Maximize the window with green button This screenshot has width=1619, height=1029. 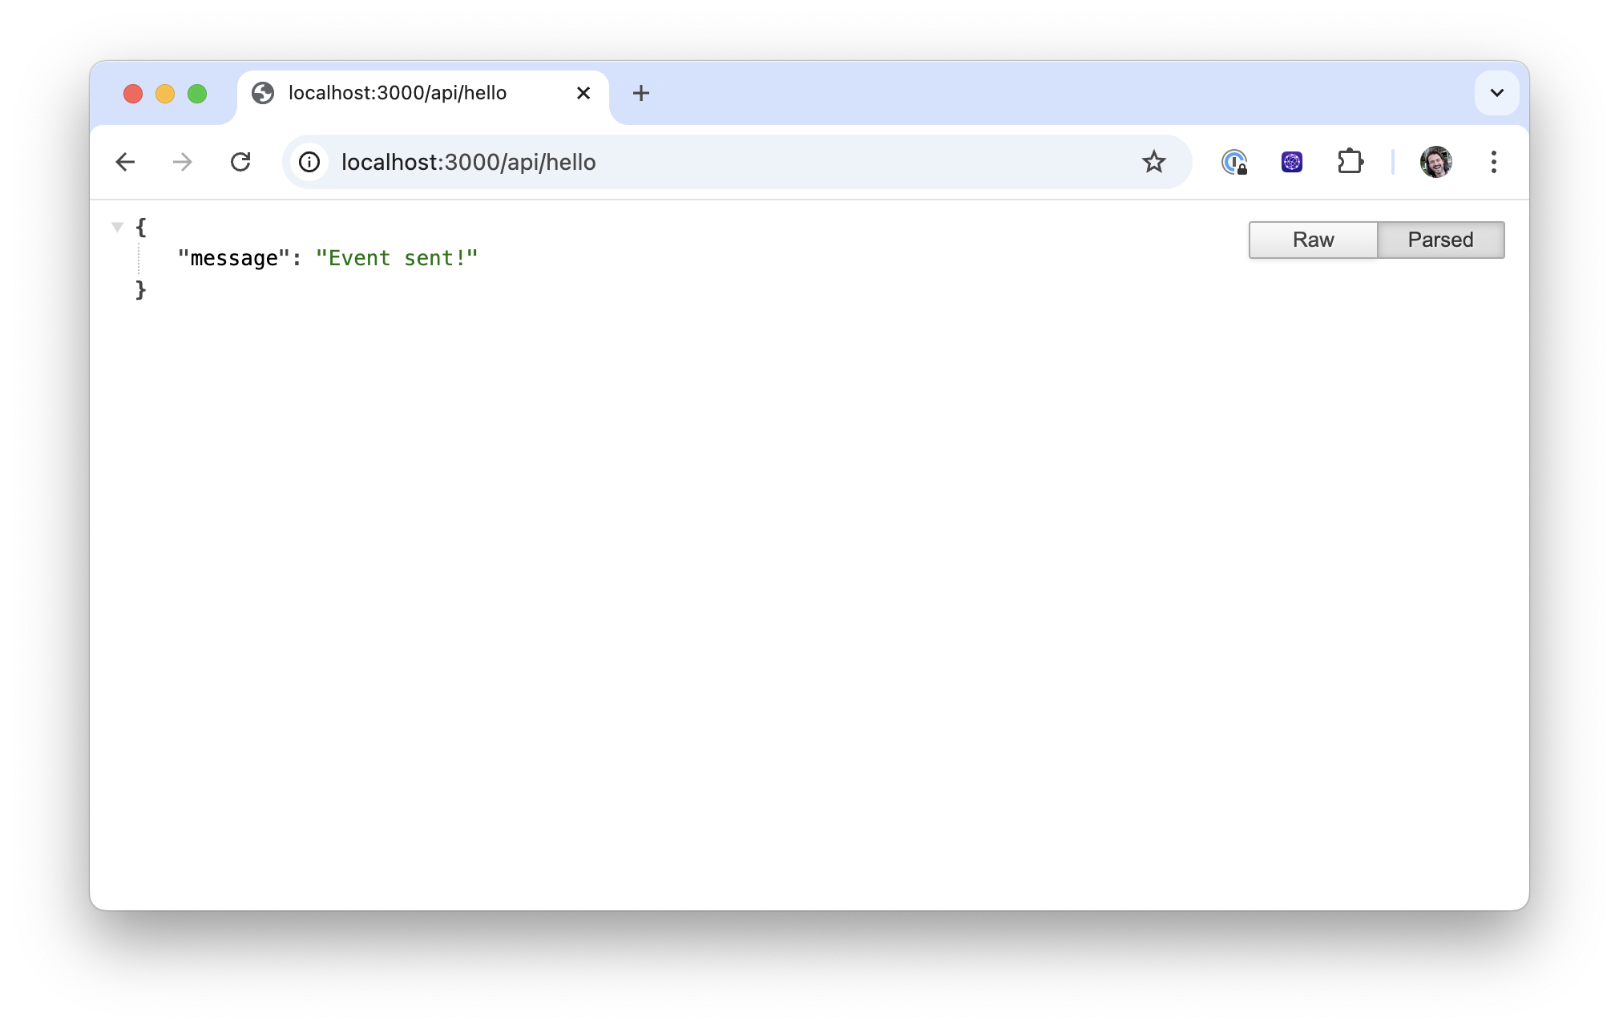click(197, 94)
